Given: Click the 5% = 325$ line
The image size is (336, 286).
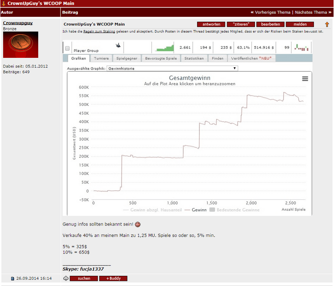Looking at the screenshot, I should [x=75, y=247].
